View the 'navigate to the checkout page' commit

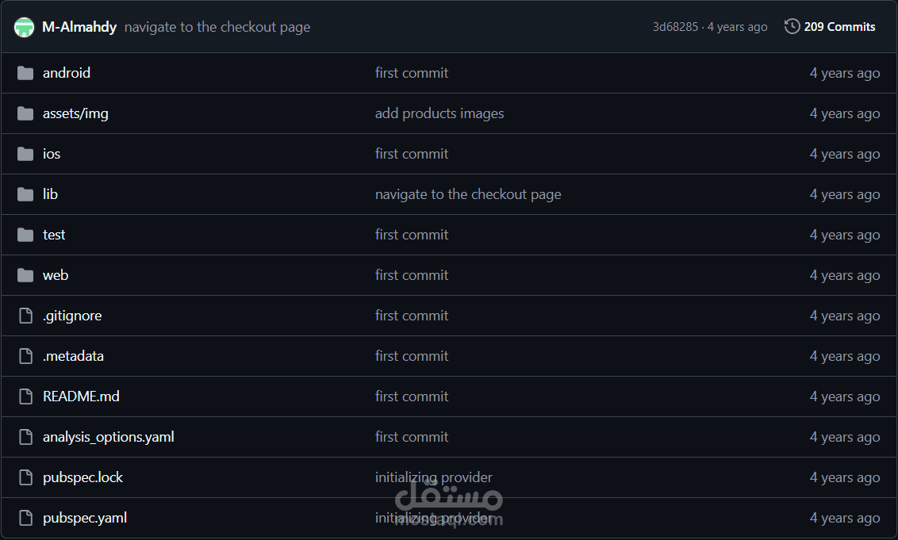pos(468,193)
